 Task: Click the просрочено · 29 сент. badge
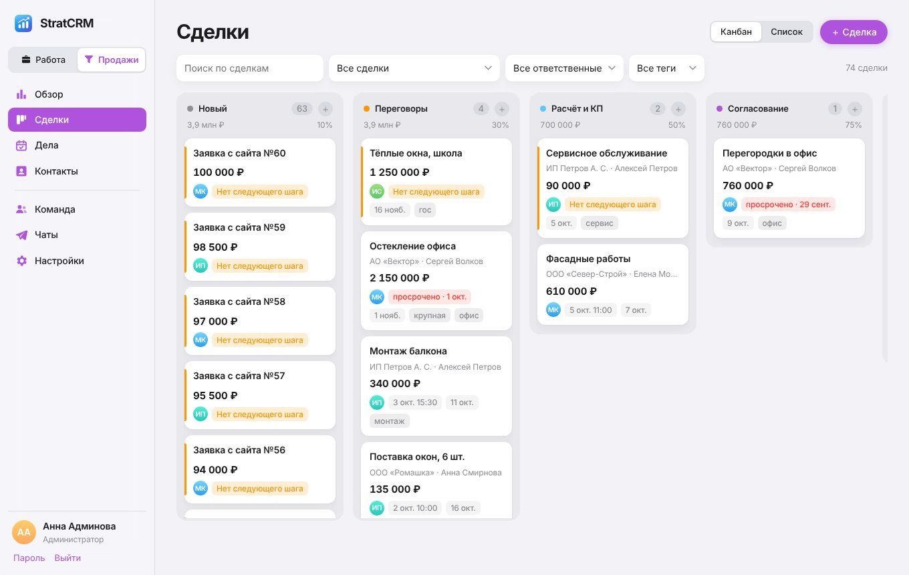788,205
